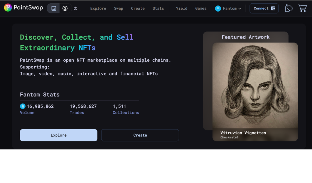Image resolution: width=312 pixels, height=183 pixels.
Task: Click the Fantom chain logo in navbar
Action: pyautogui.click(x=218, y=8)
